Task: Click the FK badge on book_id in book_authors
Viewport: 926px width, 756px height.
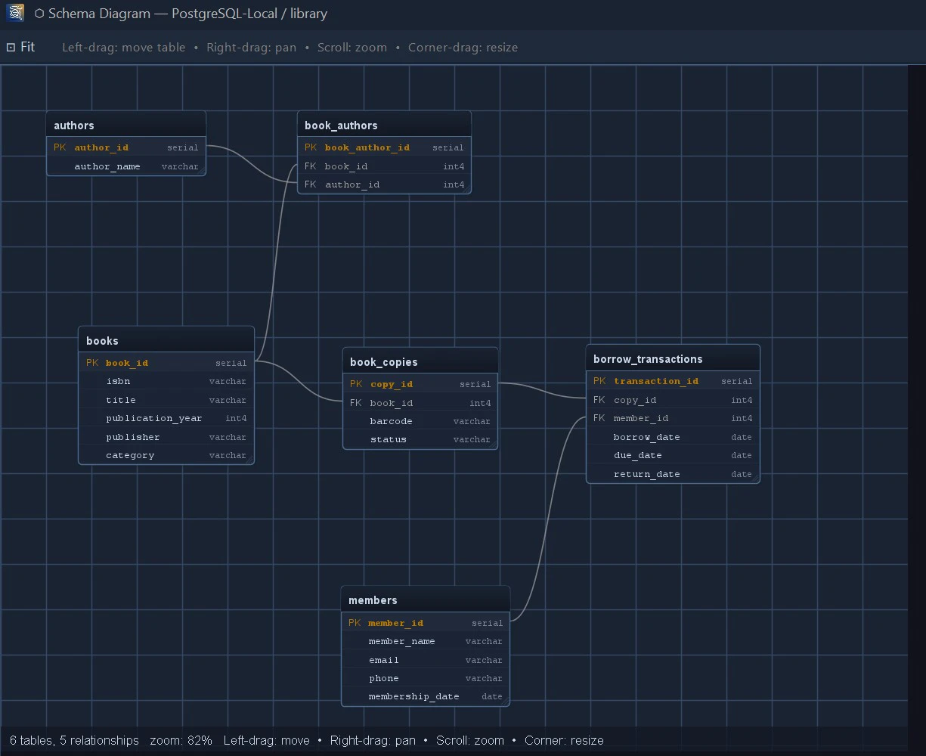Action: click(x=310, y=166)
